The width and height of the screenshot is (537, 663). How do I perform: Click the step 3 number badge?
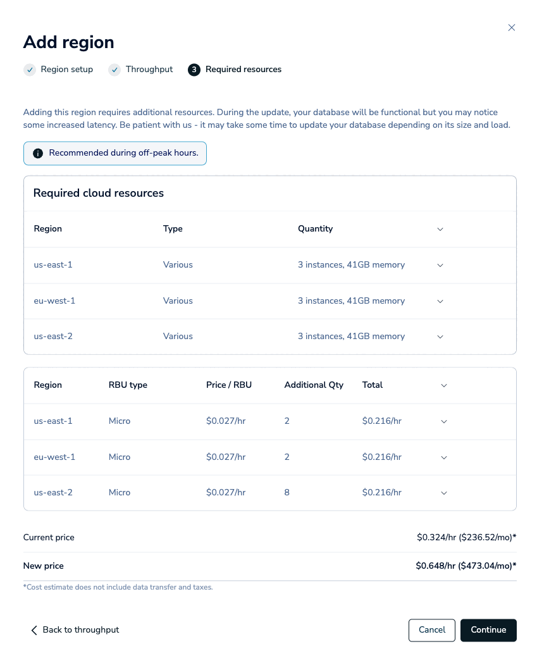pos(194,70)
